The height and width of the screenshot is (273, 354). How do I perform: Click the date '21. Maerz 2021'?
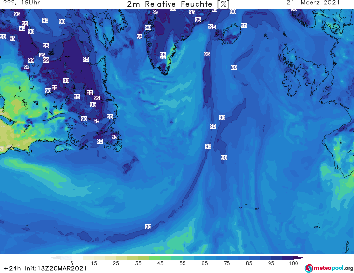point(313,3)
